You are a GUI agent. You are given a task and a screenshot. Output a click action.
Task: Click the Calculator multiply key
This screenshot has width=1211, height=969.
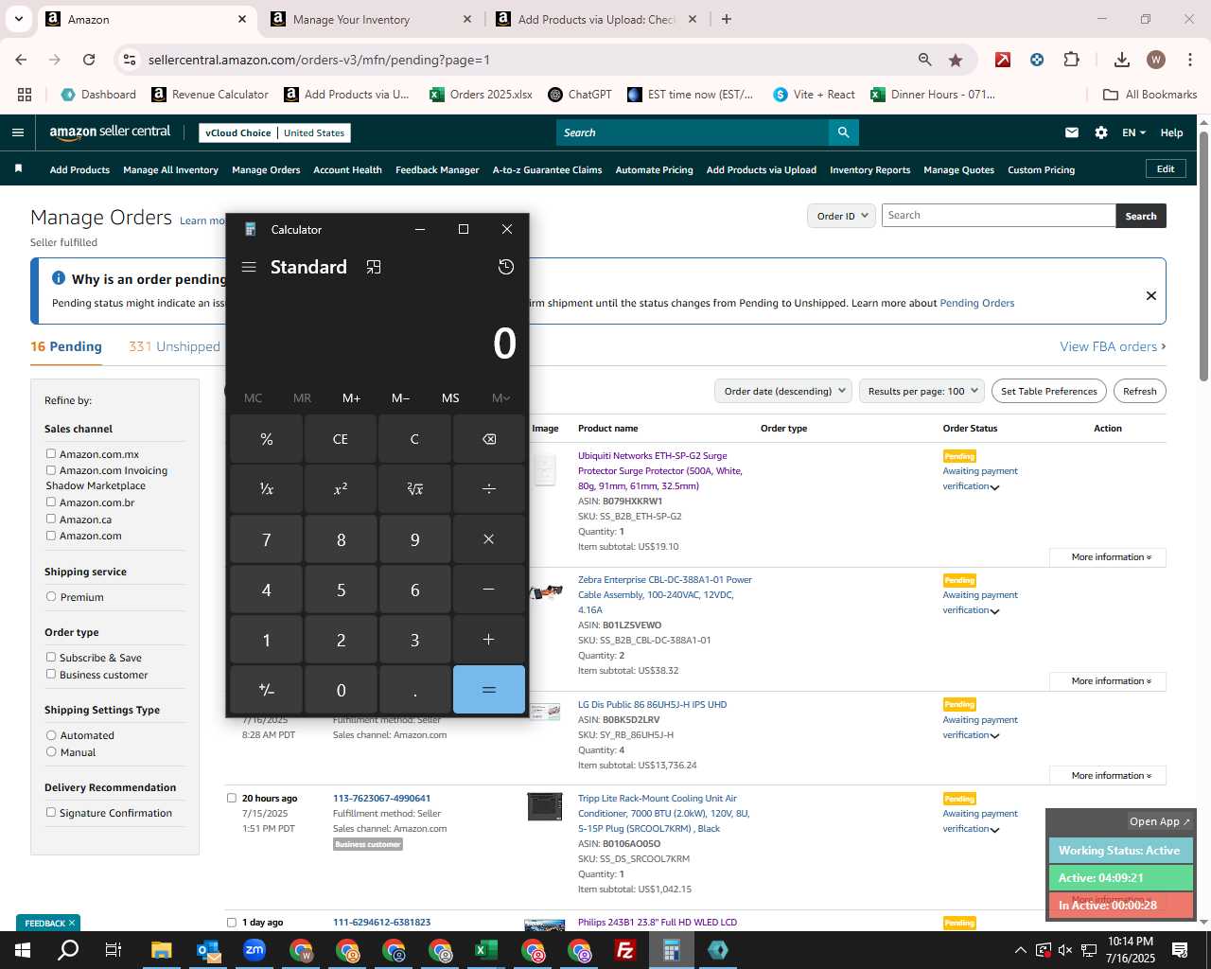tap(489, 539)
